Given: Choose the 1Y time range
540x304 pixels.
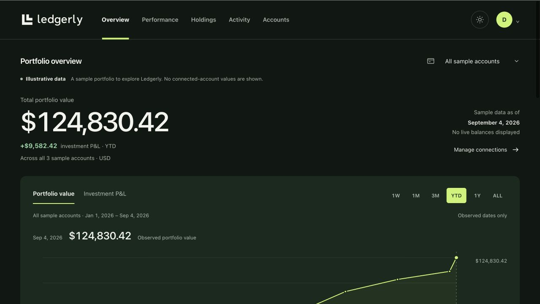Looking at the screenshot, I should pos(477,195).
